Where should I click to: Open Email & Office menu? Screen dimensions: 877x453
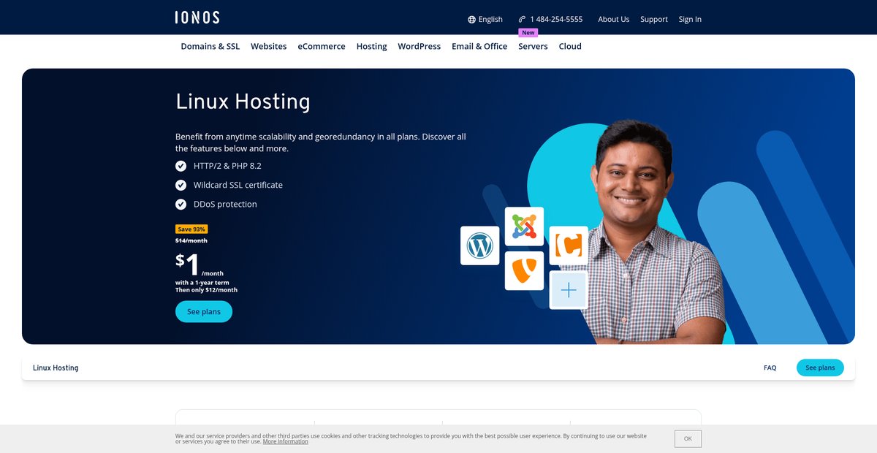(479, 46)
